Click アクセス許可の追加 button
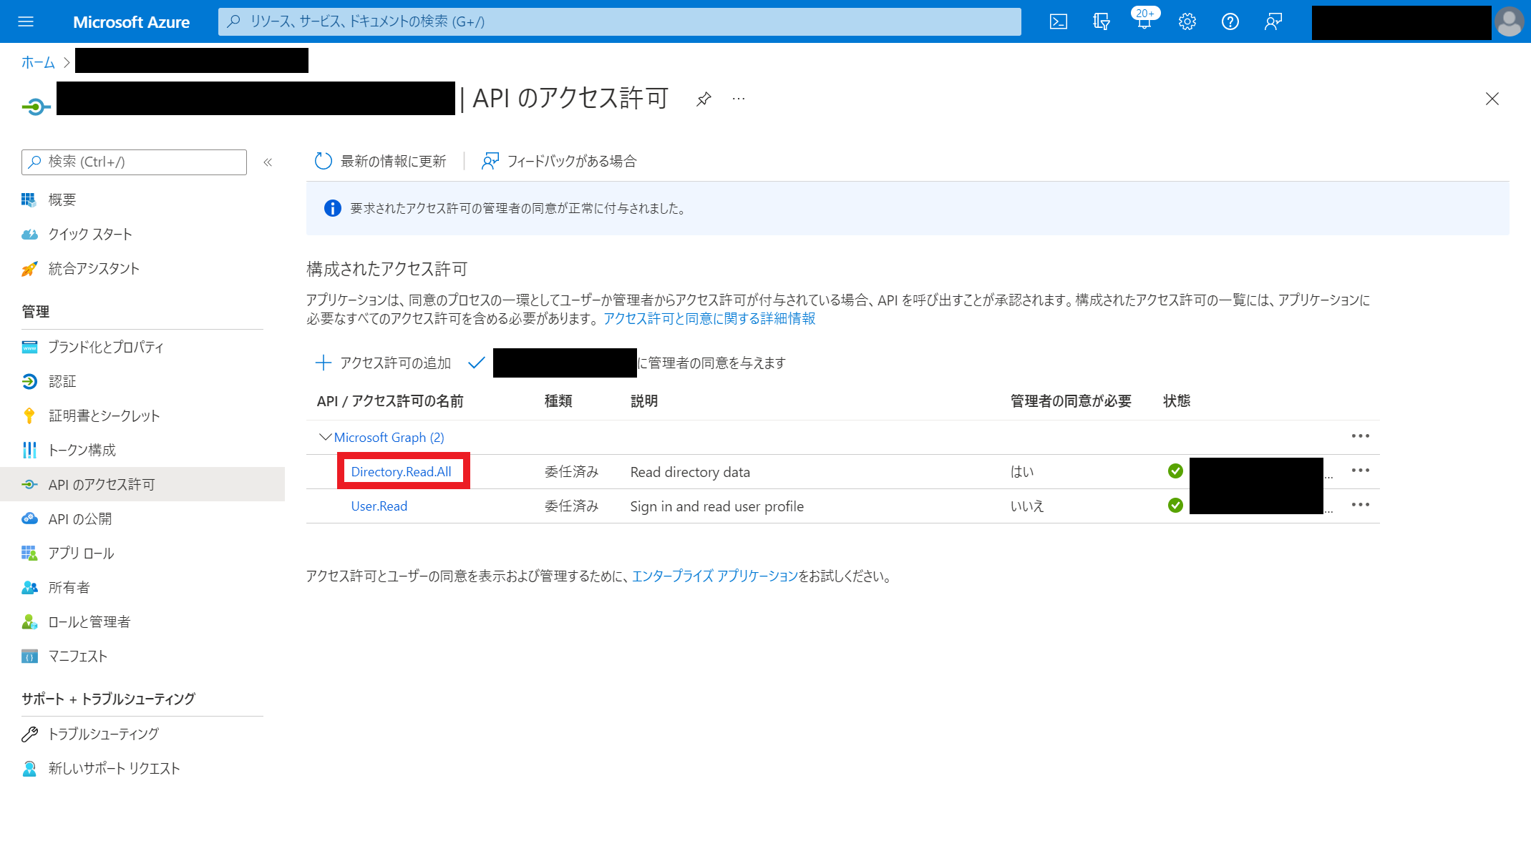1531x841 pixels. click(383, 363)
